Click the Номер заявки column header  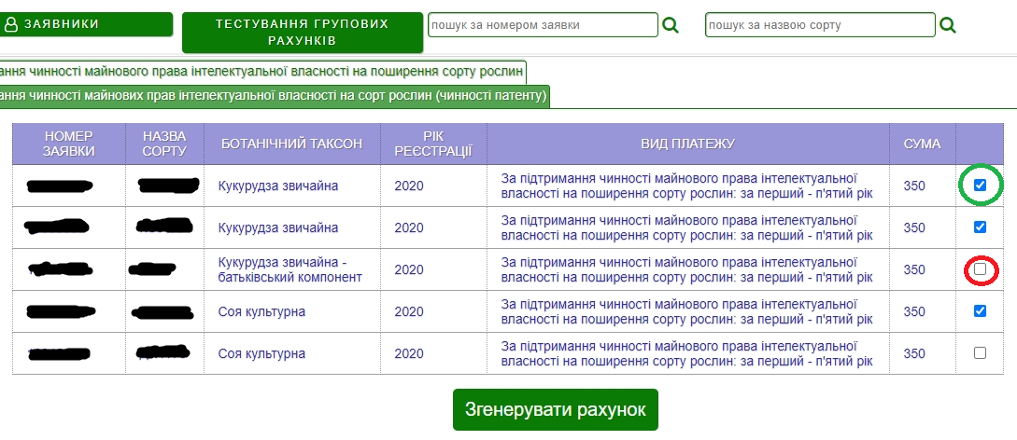tap(69, 144)
